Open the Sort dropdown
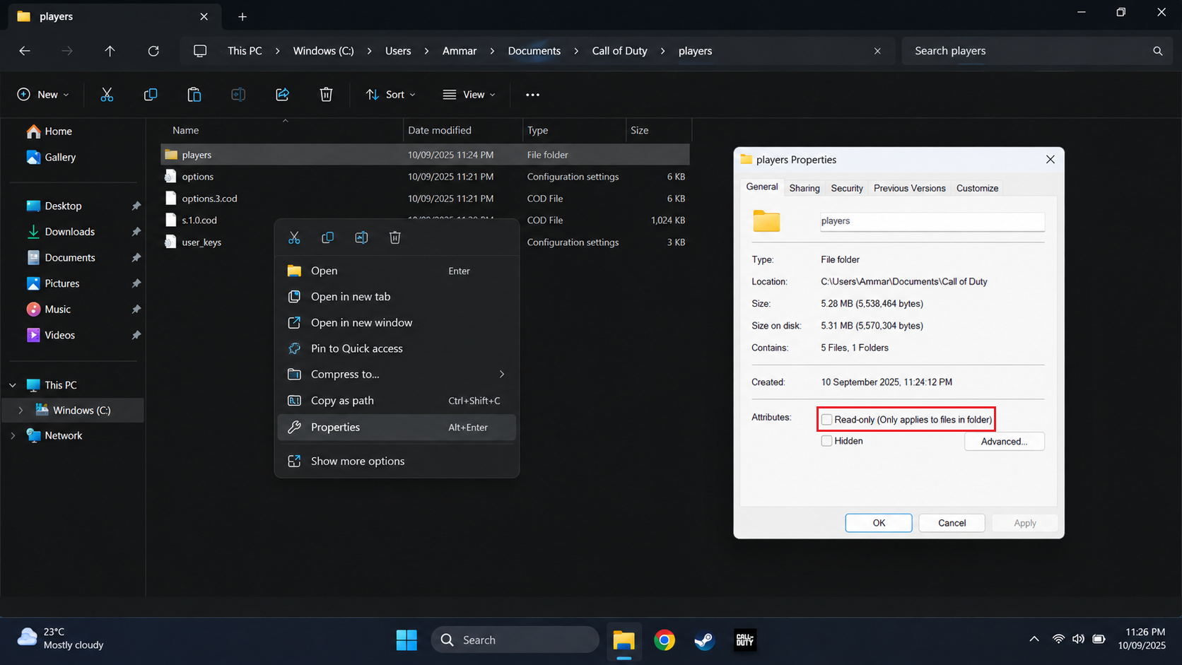The height and width of the screenshot is (665, 1182). coord(390,95)
